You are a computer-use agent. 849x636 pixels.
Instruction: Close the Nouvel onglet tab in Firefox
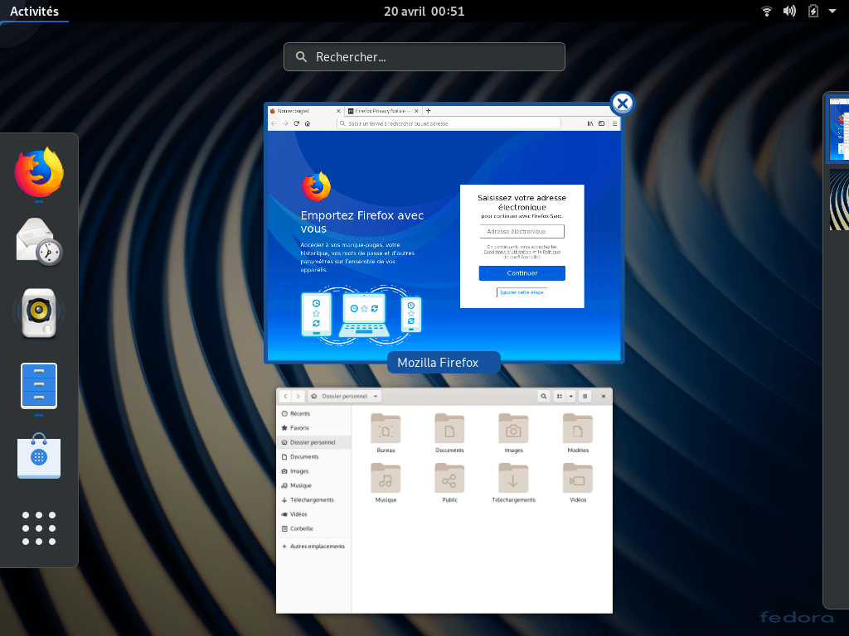click(338, 111)
